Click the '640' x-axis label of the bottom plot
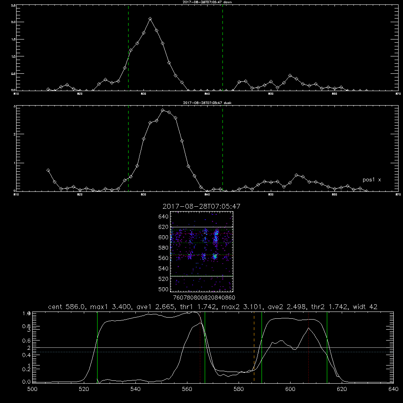403x403 pixels. click(x=393, y=389)
